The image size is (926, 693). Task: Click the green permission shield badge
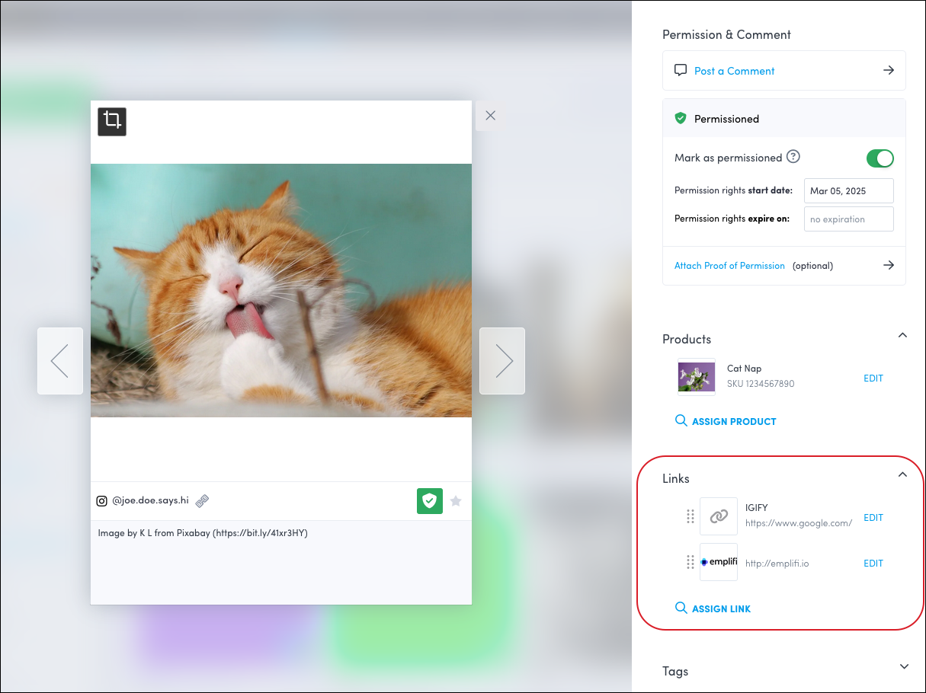(430, 501)
